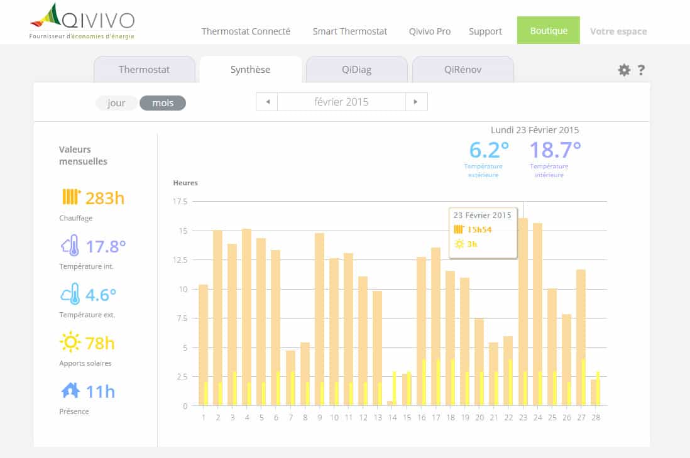Viewport: 690px width, 458px height.
Task: Select the heating bar for day 27
Action: (x=581, y=337)
